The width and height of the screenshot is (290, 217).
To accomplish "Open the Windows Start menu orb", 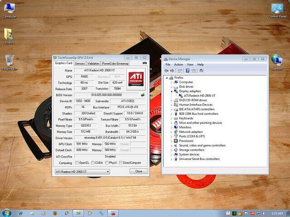I will click(7, 213).
